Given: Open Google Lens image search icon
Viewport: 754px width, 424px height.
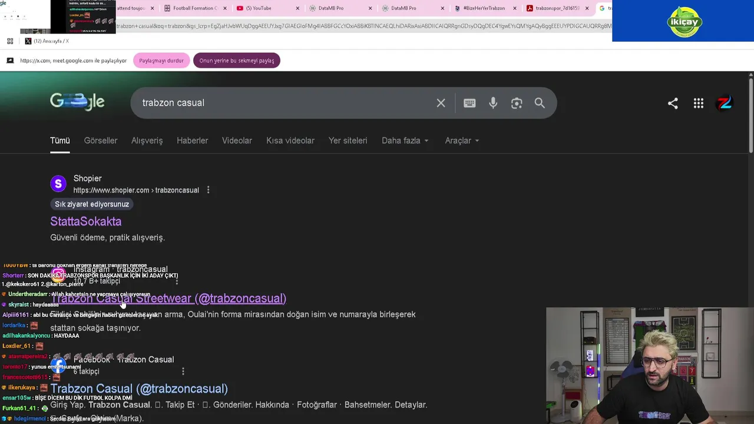Looking at the screenshot, I should pyautogui.click(x=517, y=103).
